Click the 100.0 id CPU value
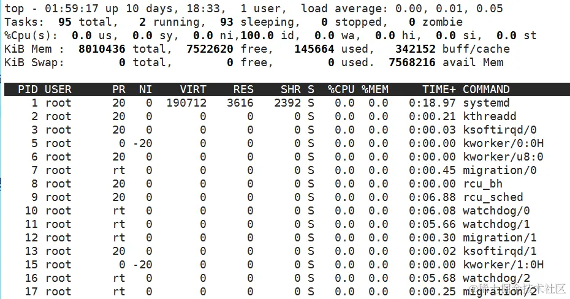The image size is (570, 299). pos(257,36)
